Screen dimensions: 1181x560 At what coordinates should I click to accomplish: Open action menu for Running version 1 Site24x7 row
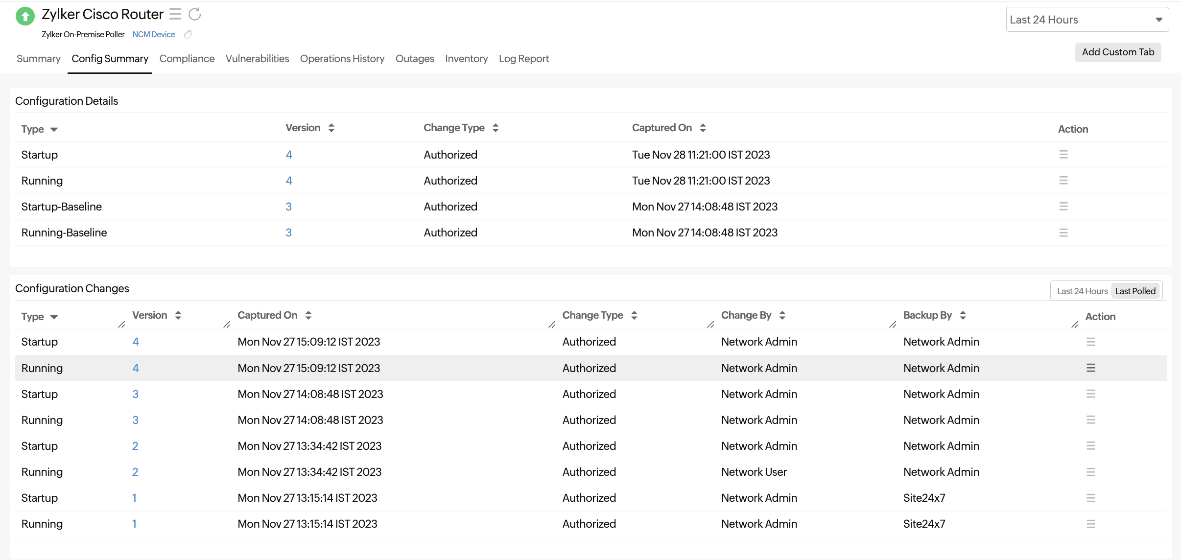point(1091,524)
